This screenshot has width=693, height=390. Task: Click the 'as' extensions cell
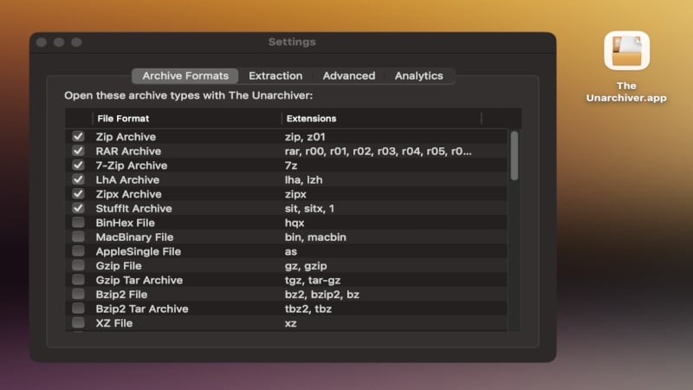coord(291,251)
